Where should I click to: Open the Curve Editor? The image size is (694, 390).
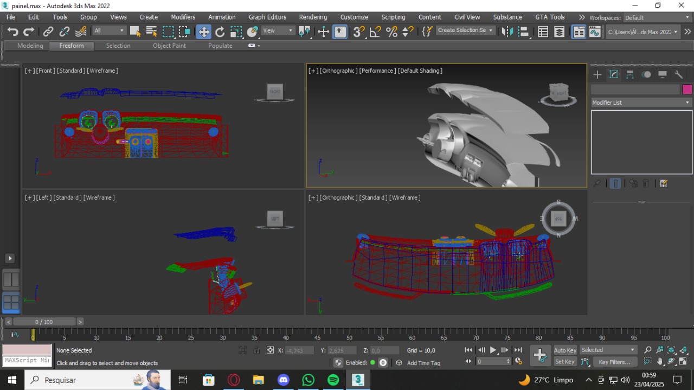click(x=595, y=31)
